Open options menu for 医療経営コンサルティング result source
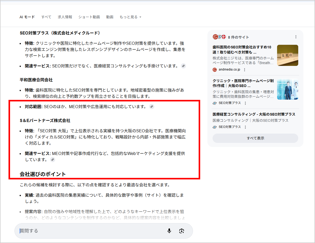The image size is (315, 243). tap(245, 127)
